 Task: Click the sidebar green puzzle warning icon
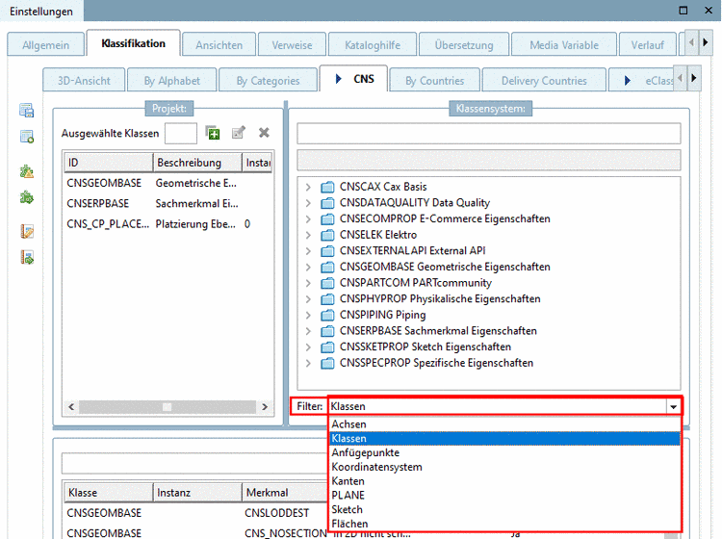tap(27, 171)
